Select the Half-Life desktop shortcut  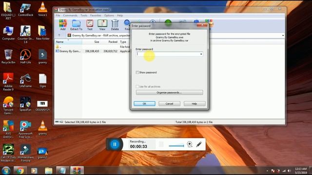click(x=25, y=57)
